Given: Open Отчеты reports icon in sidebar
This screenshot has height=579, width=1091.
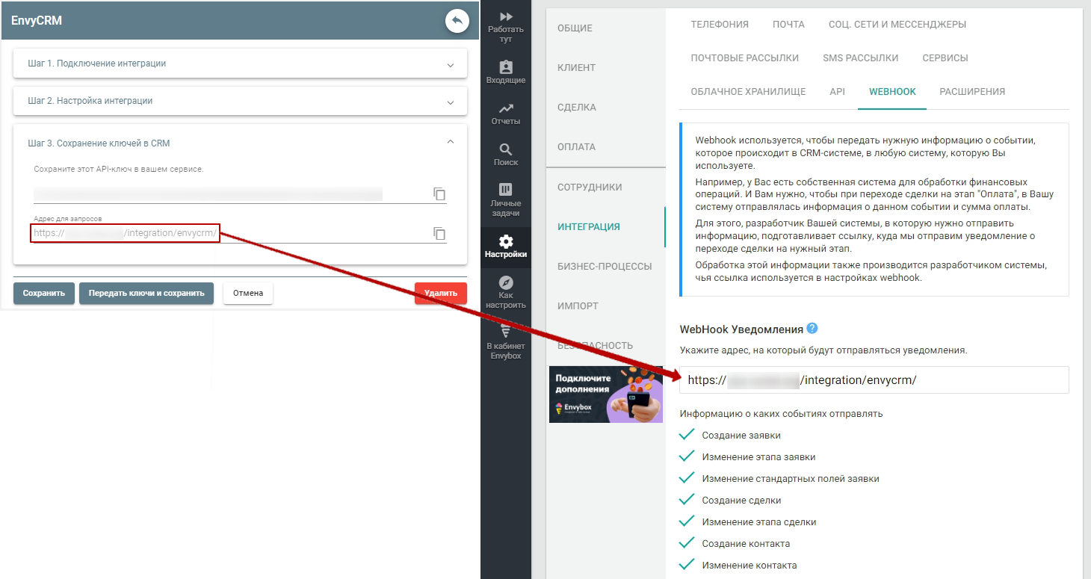Looking at the screenshot, I should click(x=506, y=114).
